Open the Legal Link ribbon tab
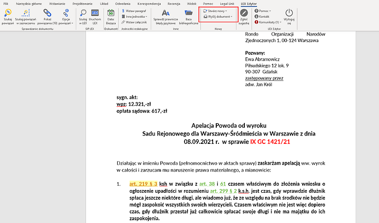Screen dimensions: 379x223 point(227,4)
